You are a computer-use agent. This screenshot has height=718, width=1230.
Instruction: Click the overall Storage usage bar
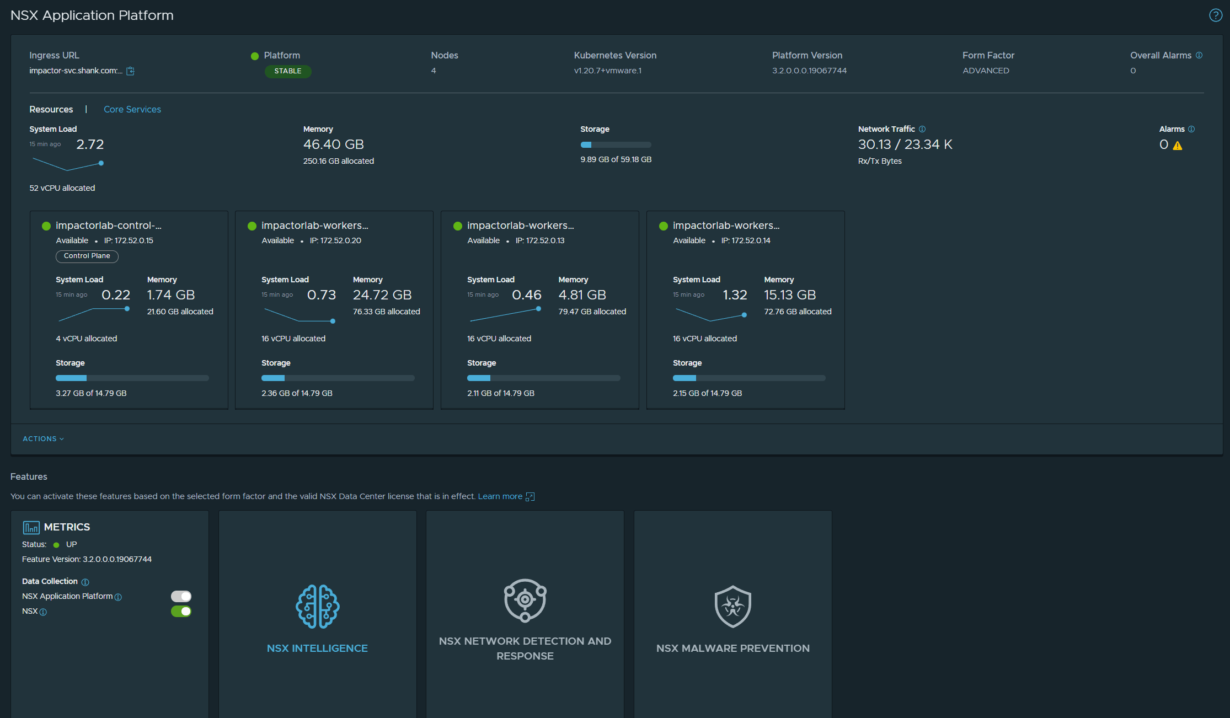pyautogui.click(x=616, y=144)
